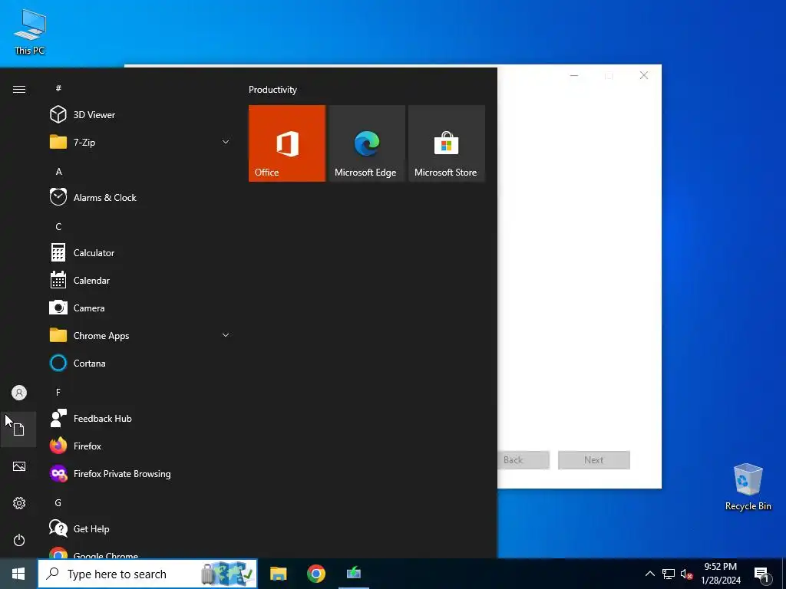Expand the Start menu hamburger button
Image resolution: width=786 pixels, height=589 pixels.
point(19,89)
